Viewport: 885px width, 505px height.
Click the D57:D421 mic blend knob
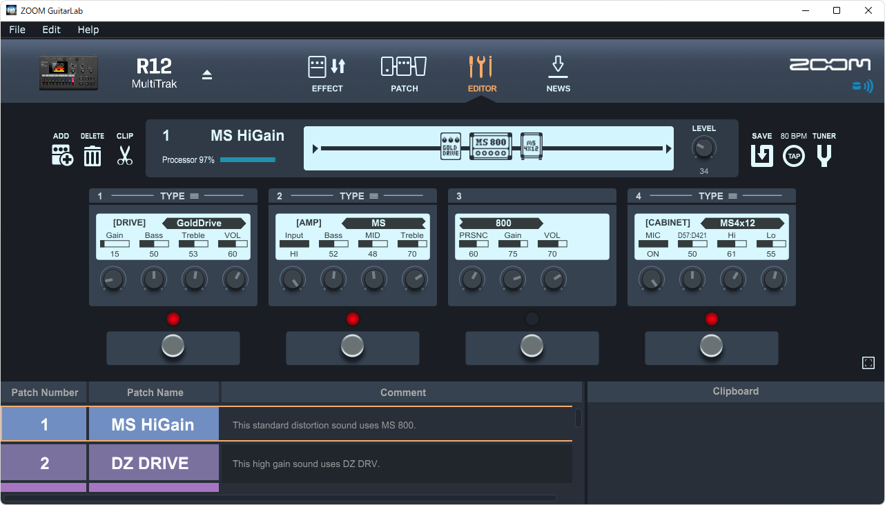[692, 279]
